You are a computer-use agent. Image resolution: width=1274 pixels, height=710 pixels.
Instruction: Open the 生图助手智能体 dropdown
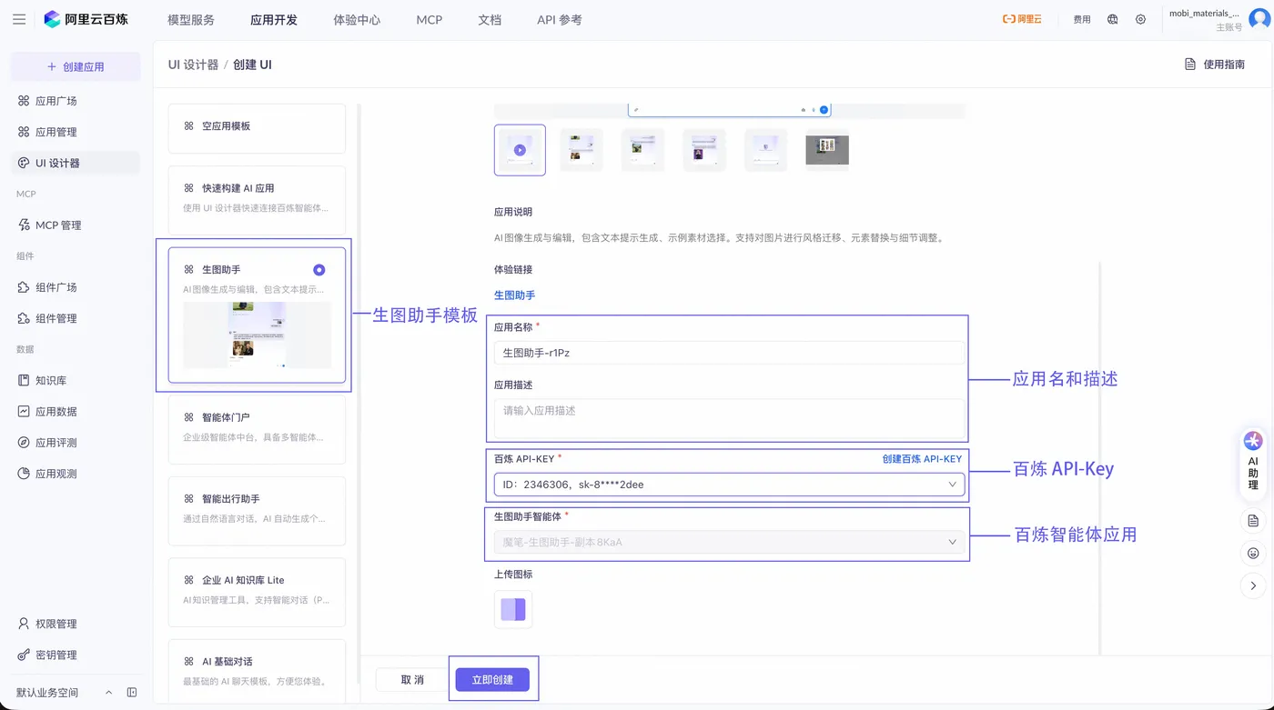(x=729, y=542)
